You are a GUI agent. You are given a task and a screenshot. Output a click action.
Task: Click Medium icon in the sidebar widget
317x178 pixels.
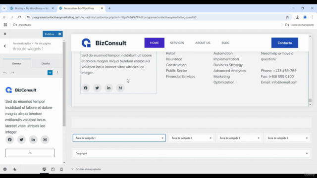pos(45,139)
